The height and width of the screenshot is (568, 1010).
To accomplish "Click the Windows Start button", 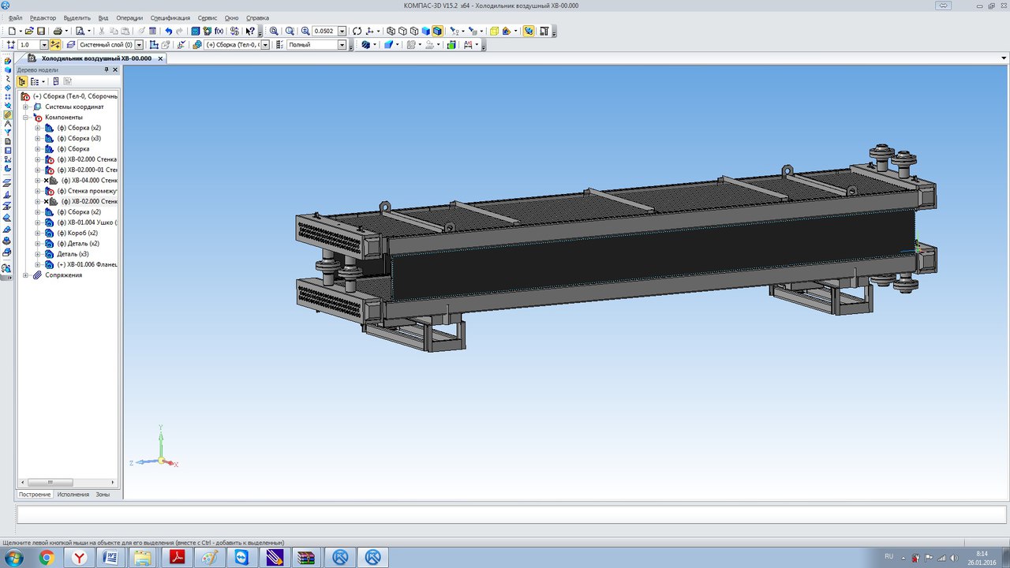I will [x=14, y=558].
